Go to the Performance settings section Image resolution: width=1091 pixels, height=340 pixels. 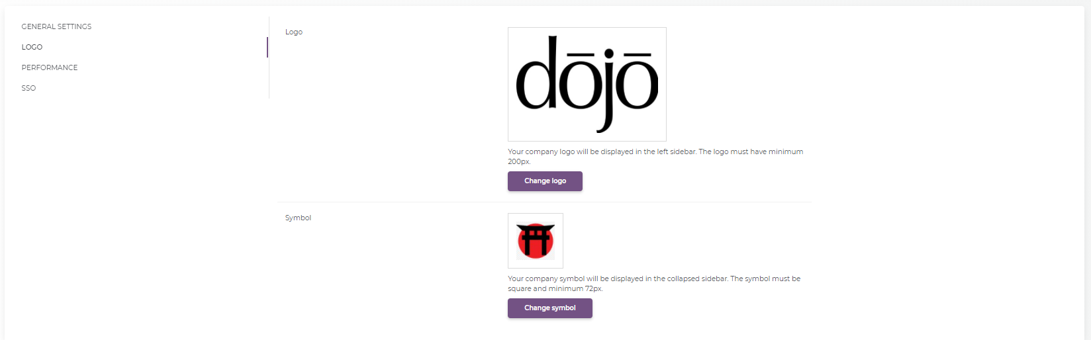tap(50, 67)
